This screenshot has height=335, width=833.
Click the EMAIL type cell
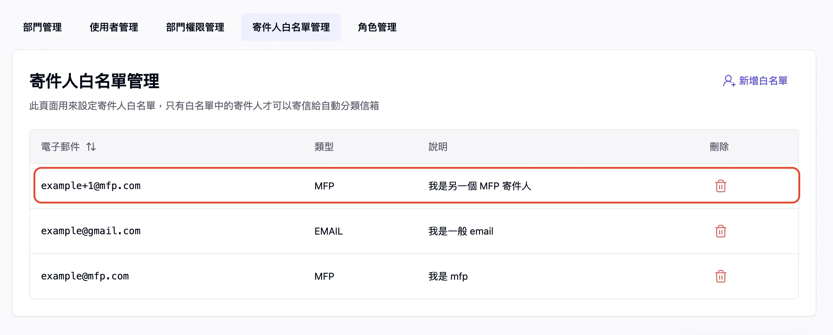pos(328,231)
